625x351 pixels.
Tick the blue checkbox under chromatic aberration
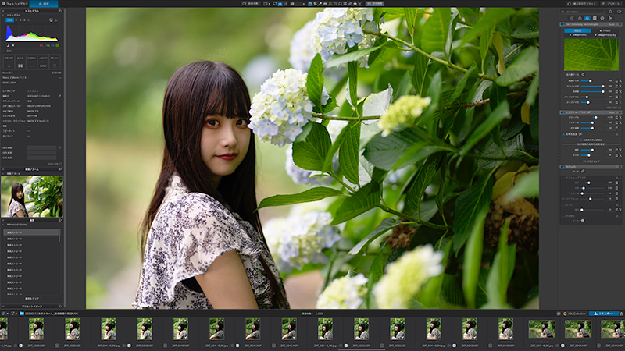[x=581, y=140]
